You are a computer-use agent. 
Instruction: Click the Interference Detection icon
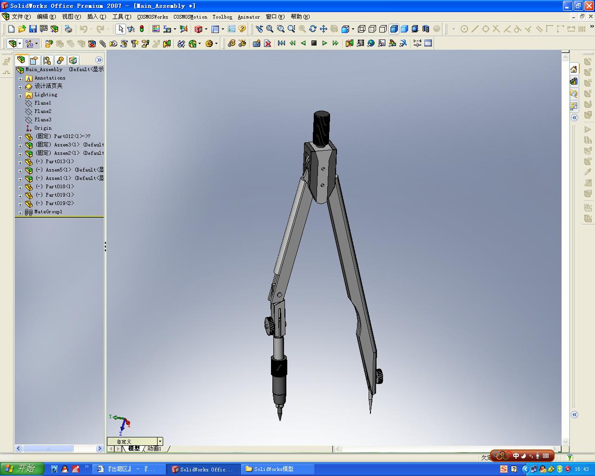[x=167, y=44]
